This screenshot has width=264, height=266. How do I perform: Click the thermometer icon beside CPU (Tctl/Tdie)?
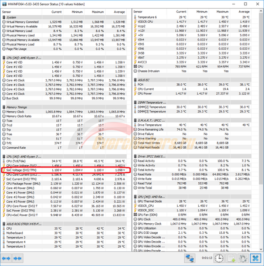(4, 161)
